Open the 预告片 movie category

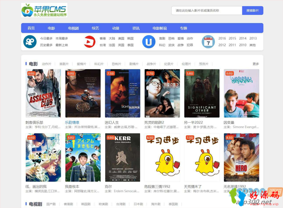tap(204, 64)
